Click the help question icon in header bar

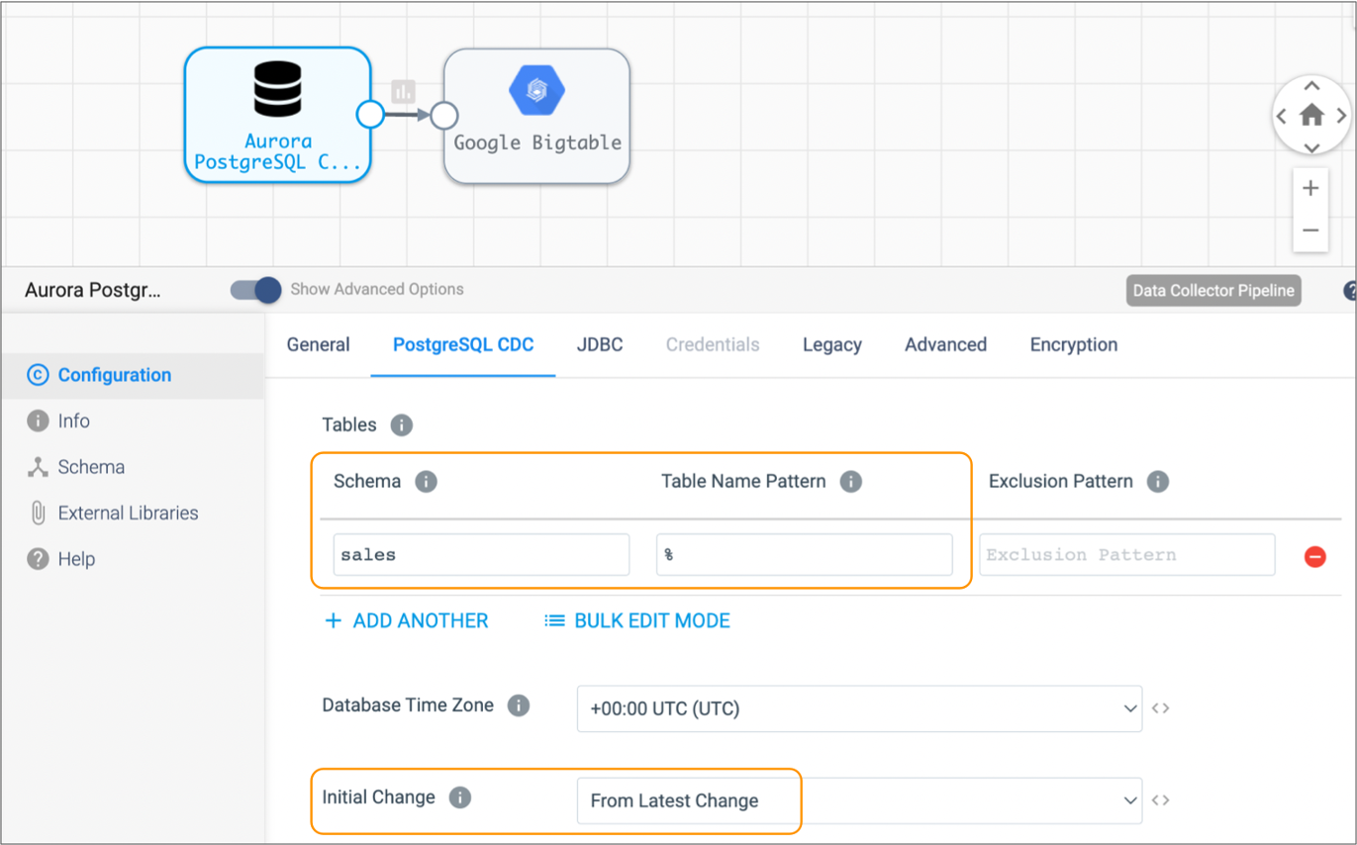[1351, 291]
